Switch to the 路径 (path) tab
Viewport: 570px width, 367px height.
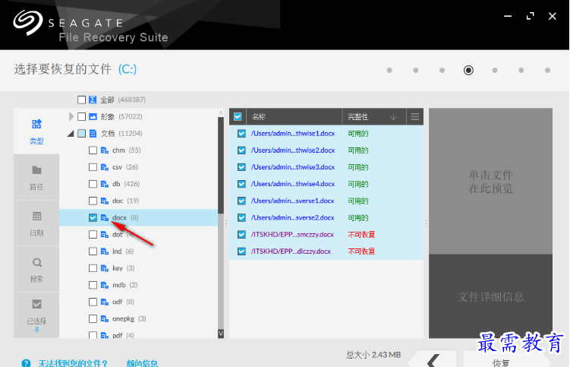point(36,177)
